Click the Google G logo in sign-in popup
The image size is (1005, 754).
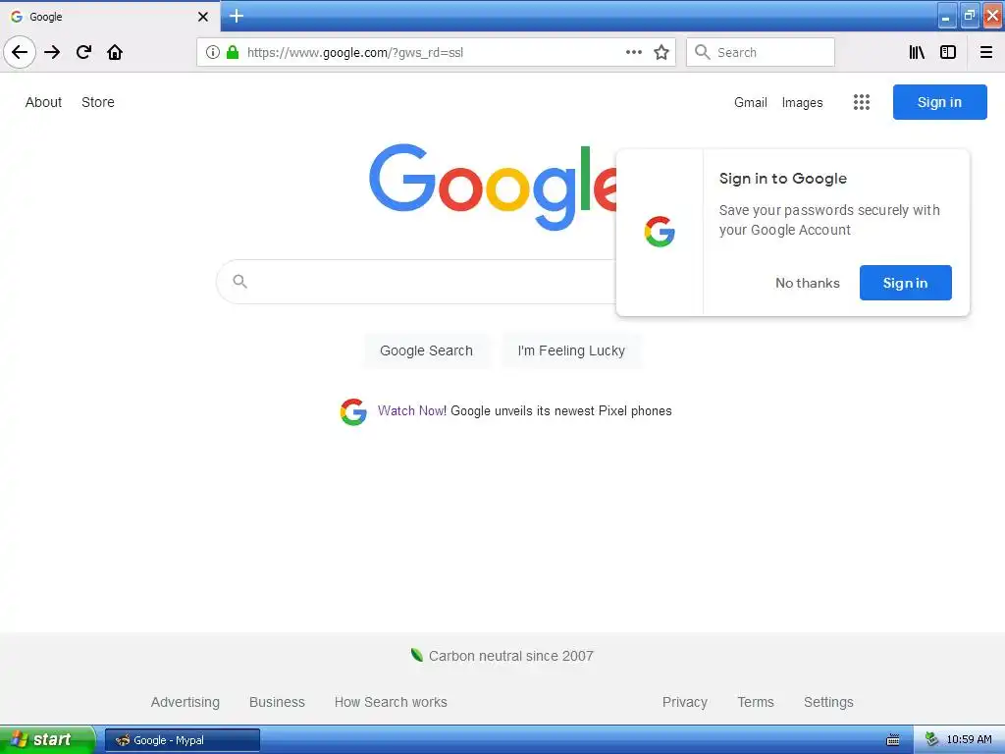pyautogui.click(x=660, y=232)
